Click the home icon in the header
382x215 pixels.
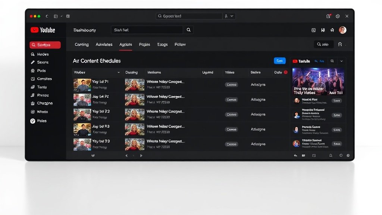(x=332, y=30)
